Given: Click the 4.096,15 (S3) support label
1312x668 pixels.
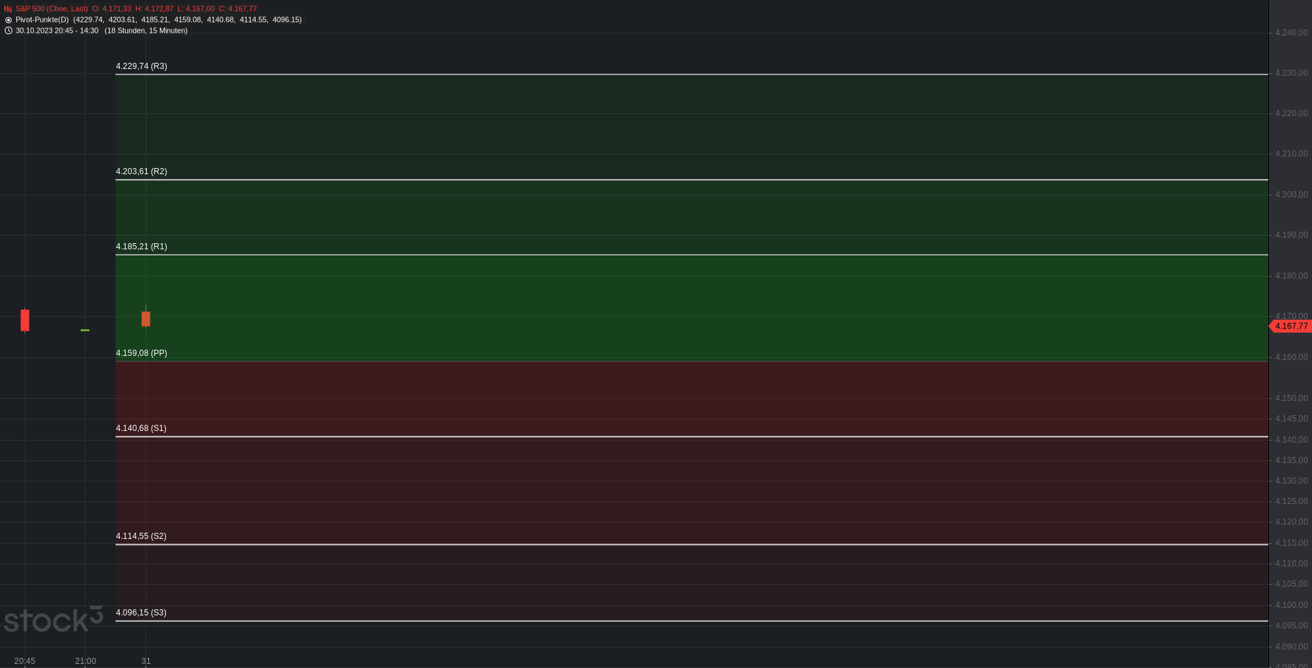Looking at the screenshot, I should coord(141,613).
